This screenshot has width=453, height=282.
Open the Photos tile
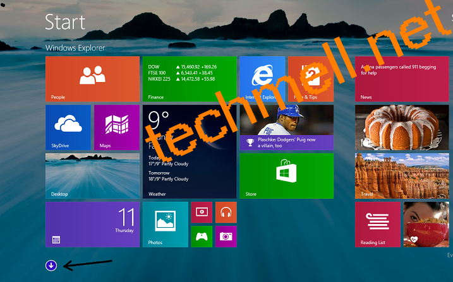pyautogui.click(x=166, y=225)
